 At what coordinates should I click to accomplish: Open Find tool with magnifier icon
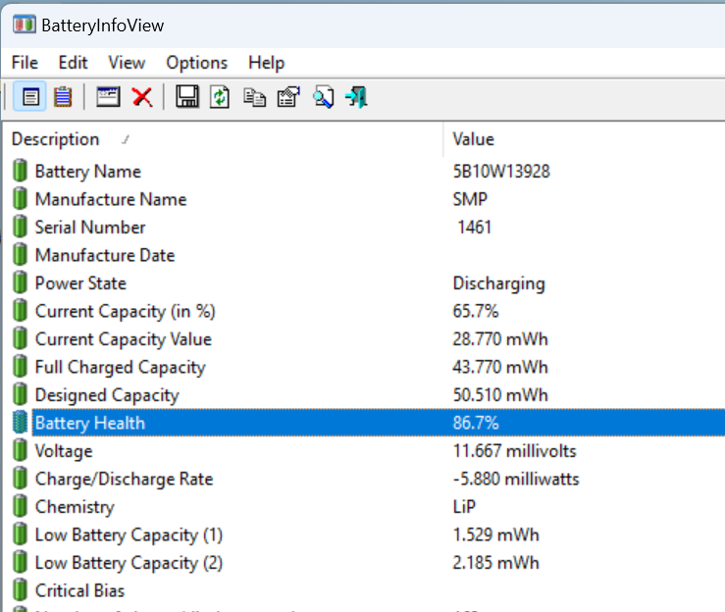[x=323, y=97]
